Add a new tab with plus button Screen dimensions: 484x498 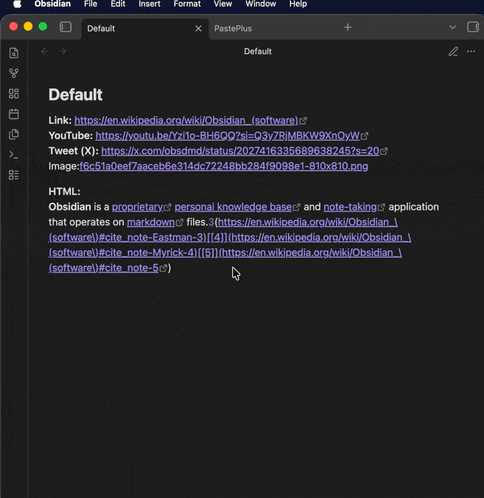[x=348, y=27]
